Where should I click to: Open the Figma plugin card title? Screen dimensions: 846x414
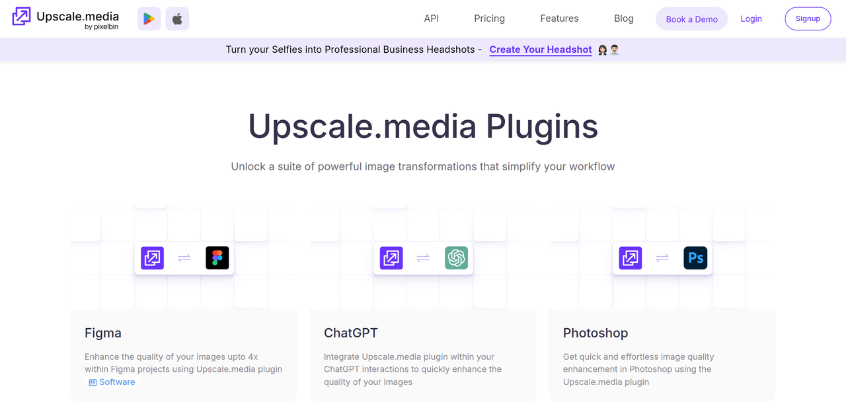pos(103,333)
